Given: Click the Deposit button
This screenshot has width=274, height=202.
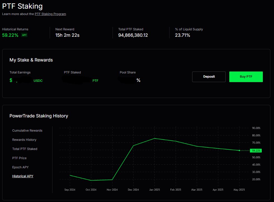Looking at the screenshot, I should (x=209, y=77).
